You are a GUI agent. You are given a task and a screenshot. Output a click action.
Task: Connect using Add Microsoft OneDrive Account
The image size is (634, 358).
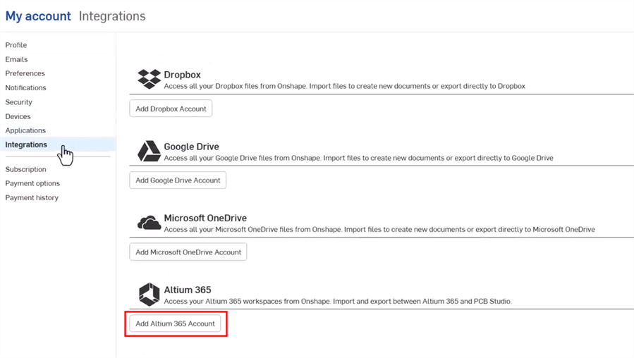coord(188,252)
